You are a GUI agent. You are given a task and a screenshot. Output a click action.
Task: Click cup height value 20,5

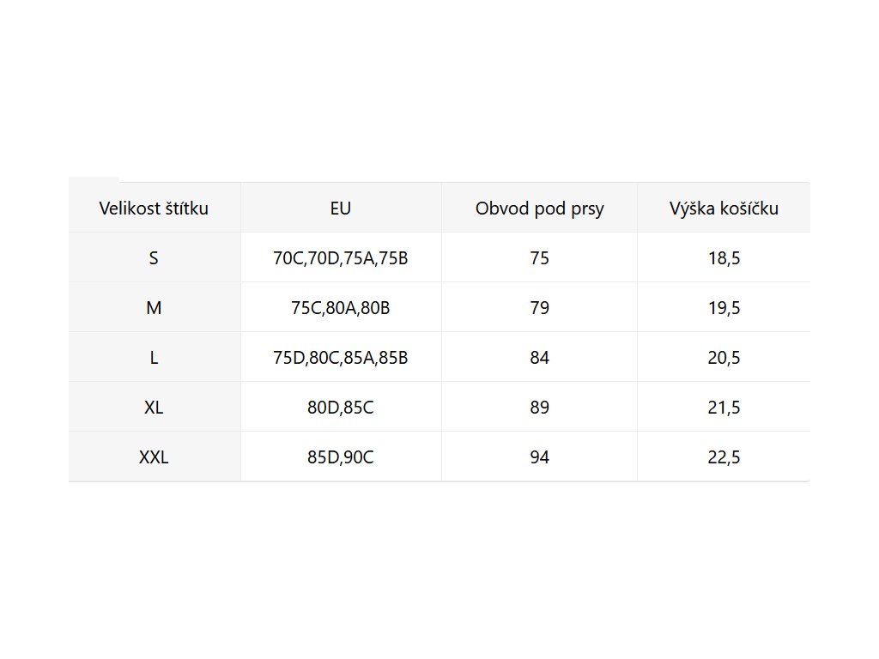click(x=724, y=358)
